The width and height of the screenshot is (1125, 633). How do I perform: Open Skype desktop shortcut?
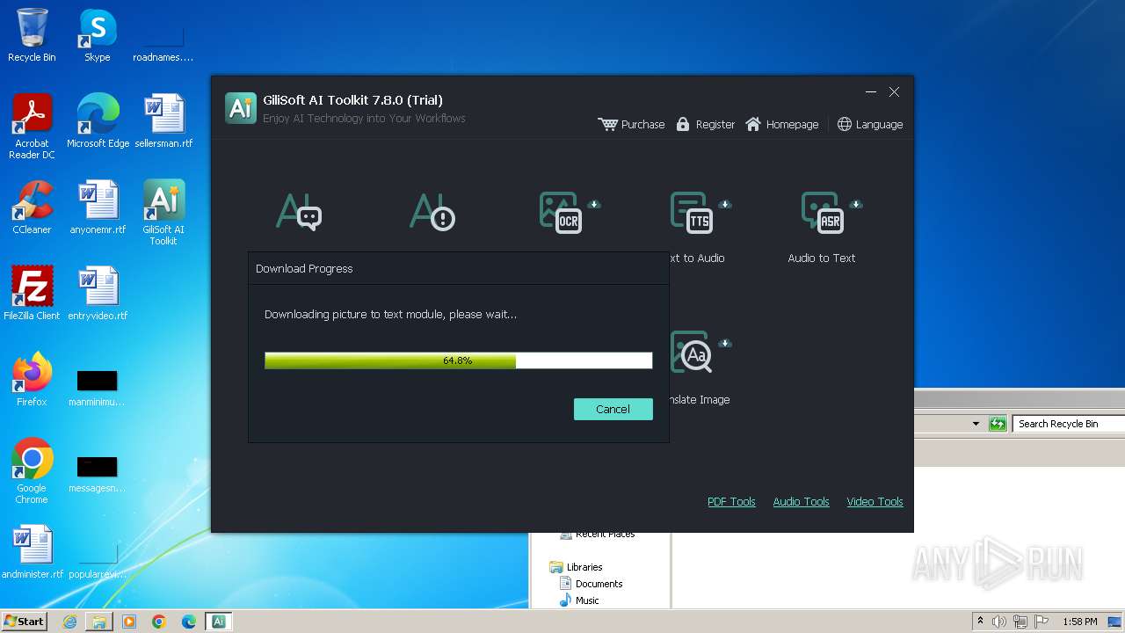[x=98, y=35]
